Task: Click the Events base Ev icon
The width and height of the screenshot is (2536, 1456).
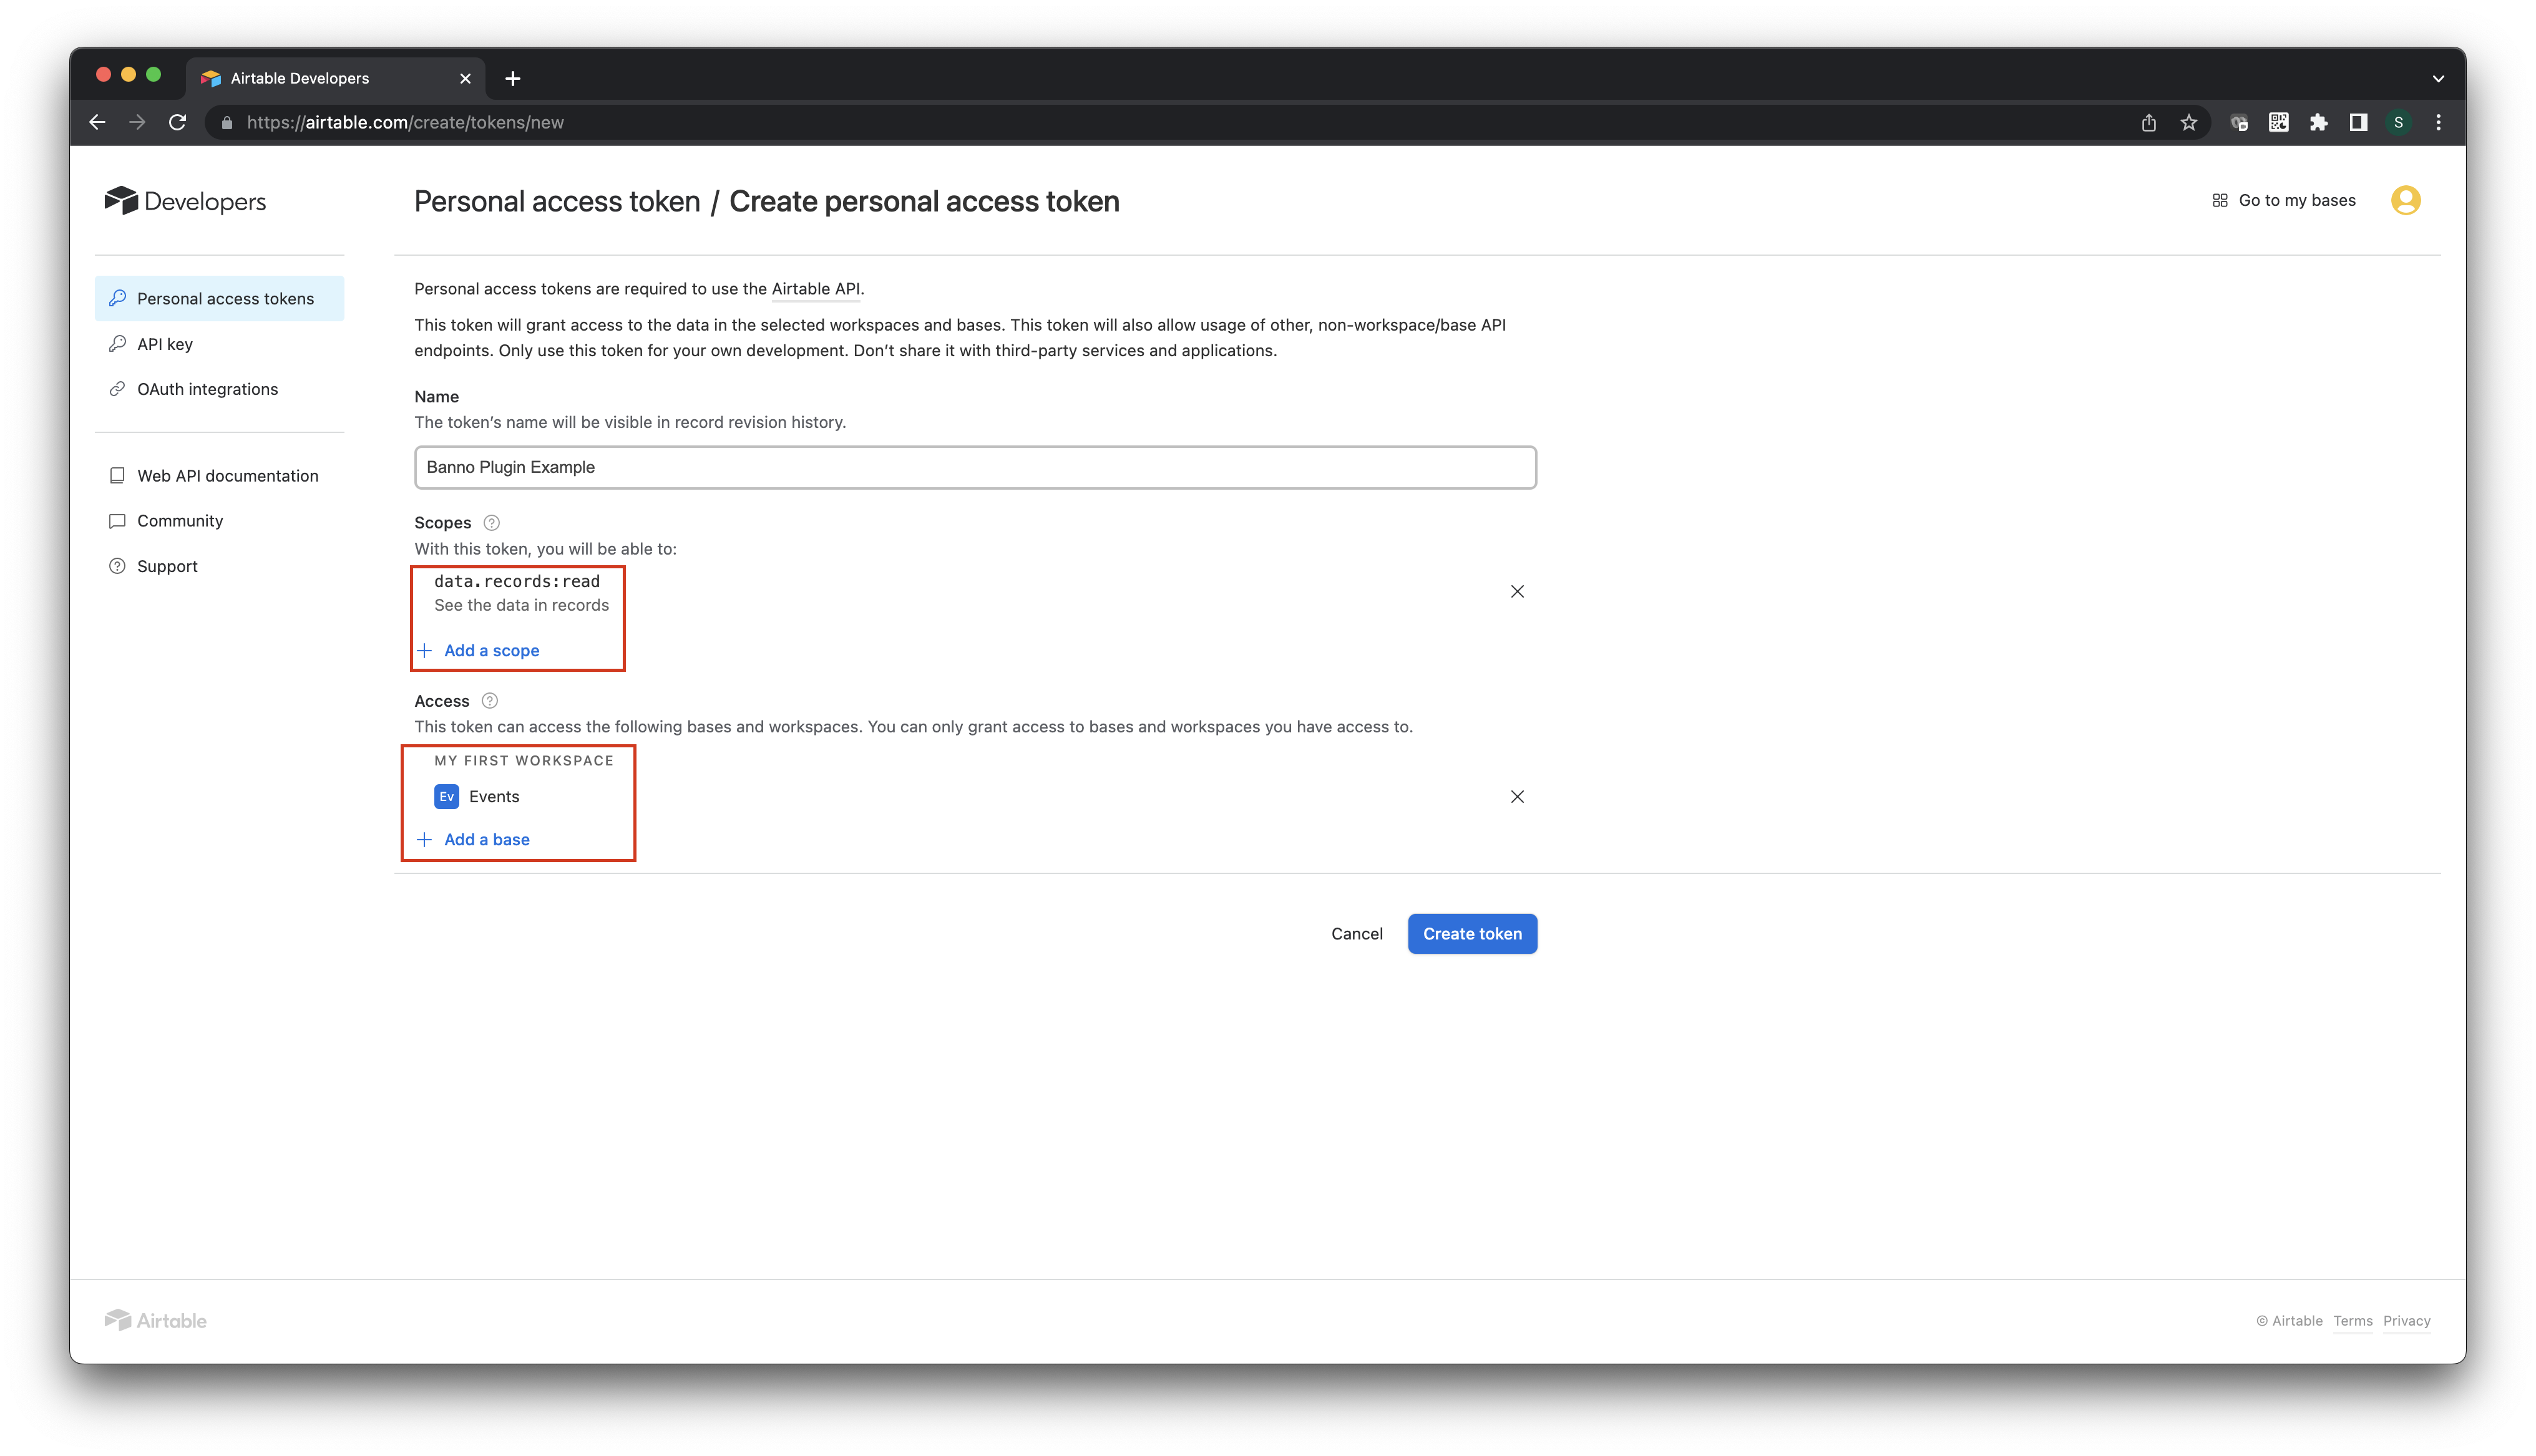Action: (446, 797)
